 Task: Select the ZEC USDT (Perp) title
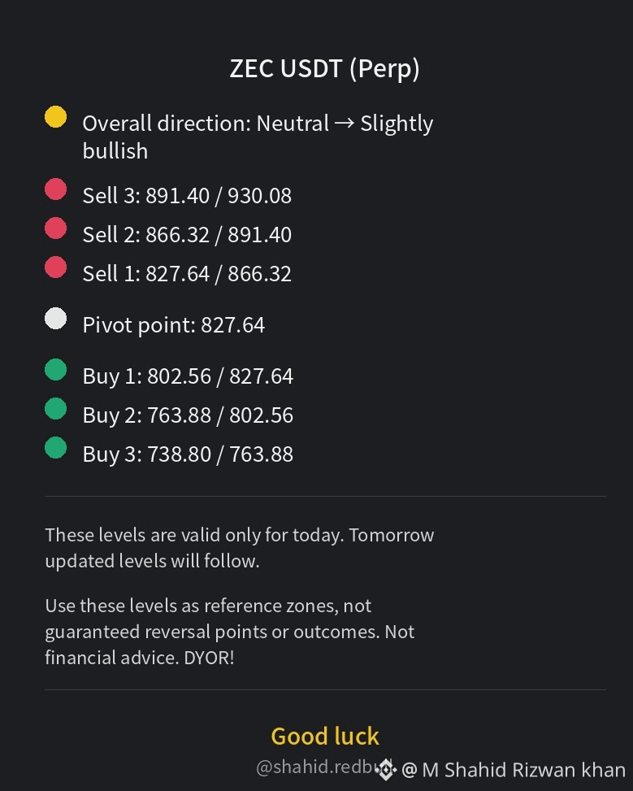[x=325, y=68]
